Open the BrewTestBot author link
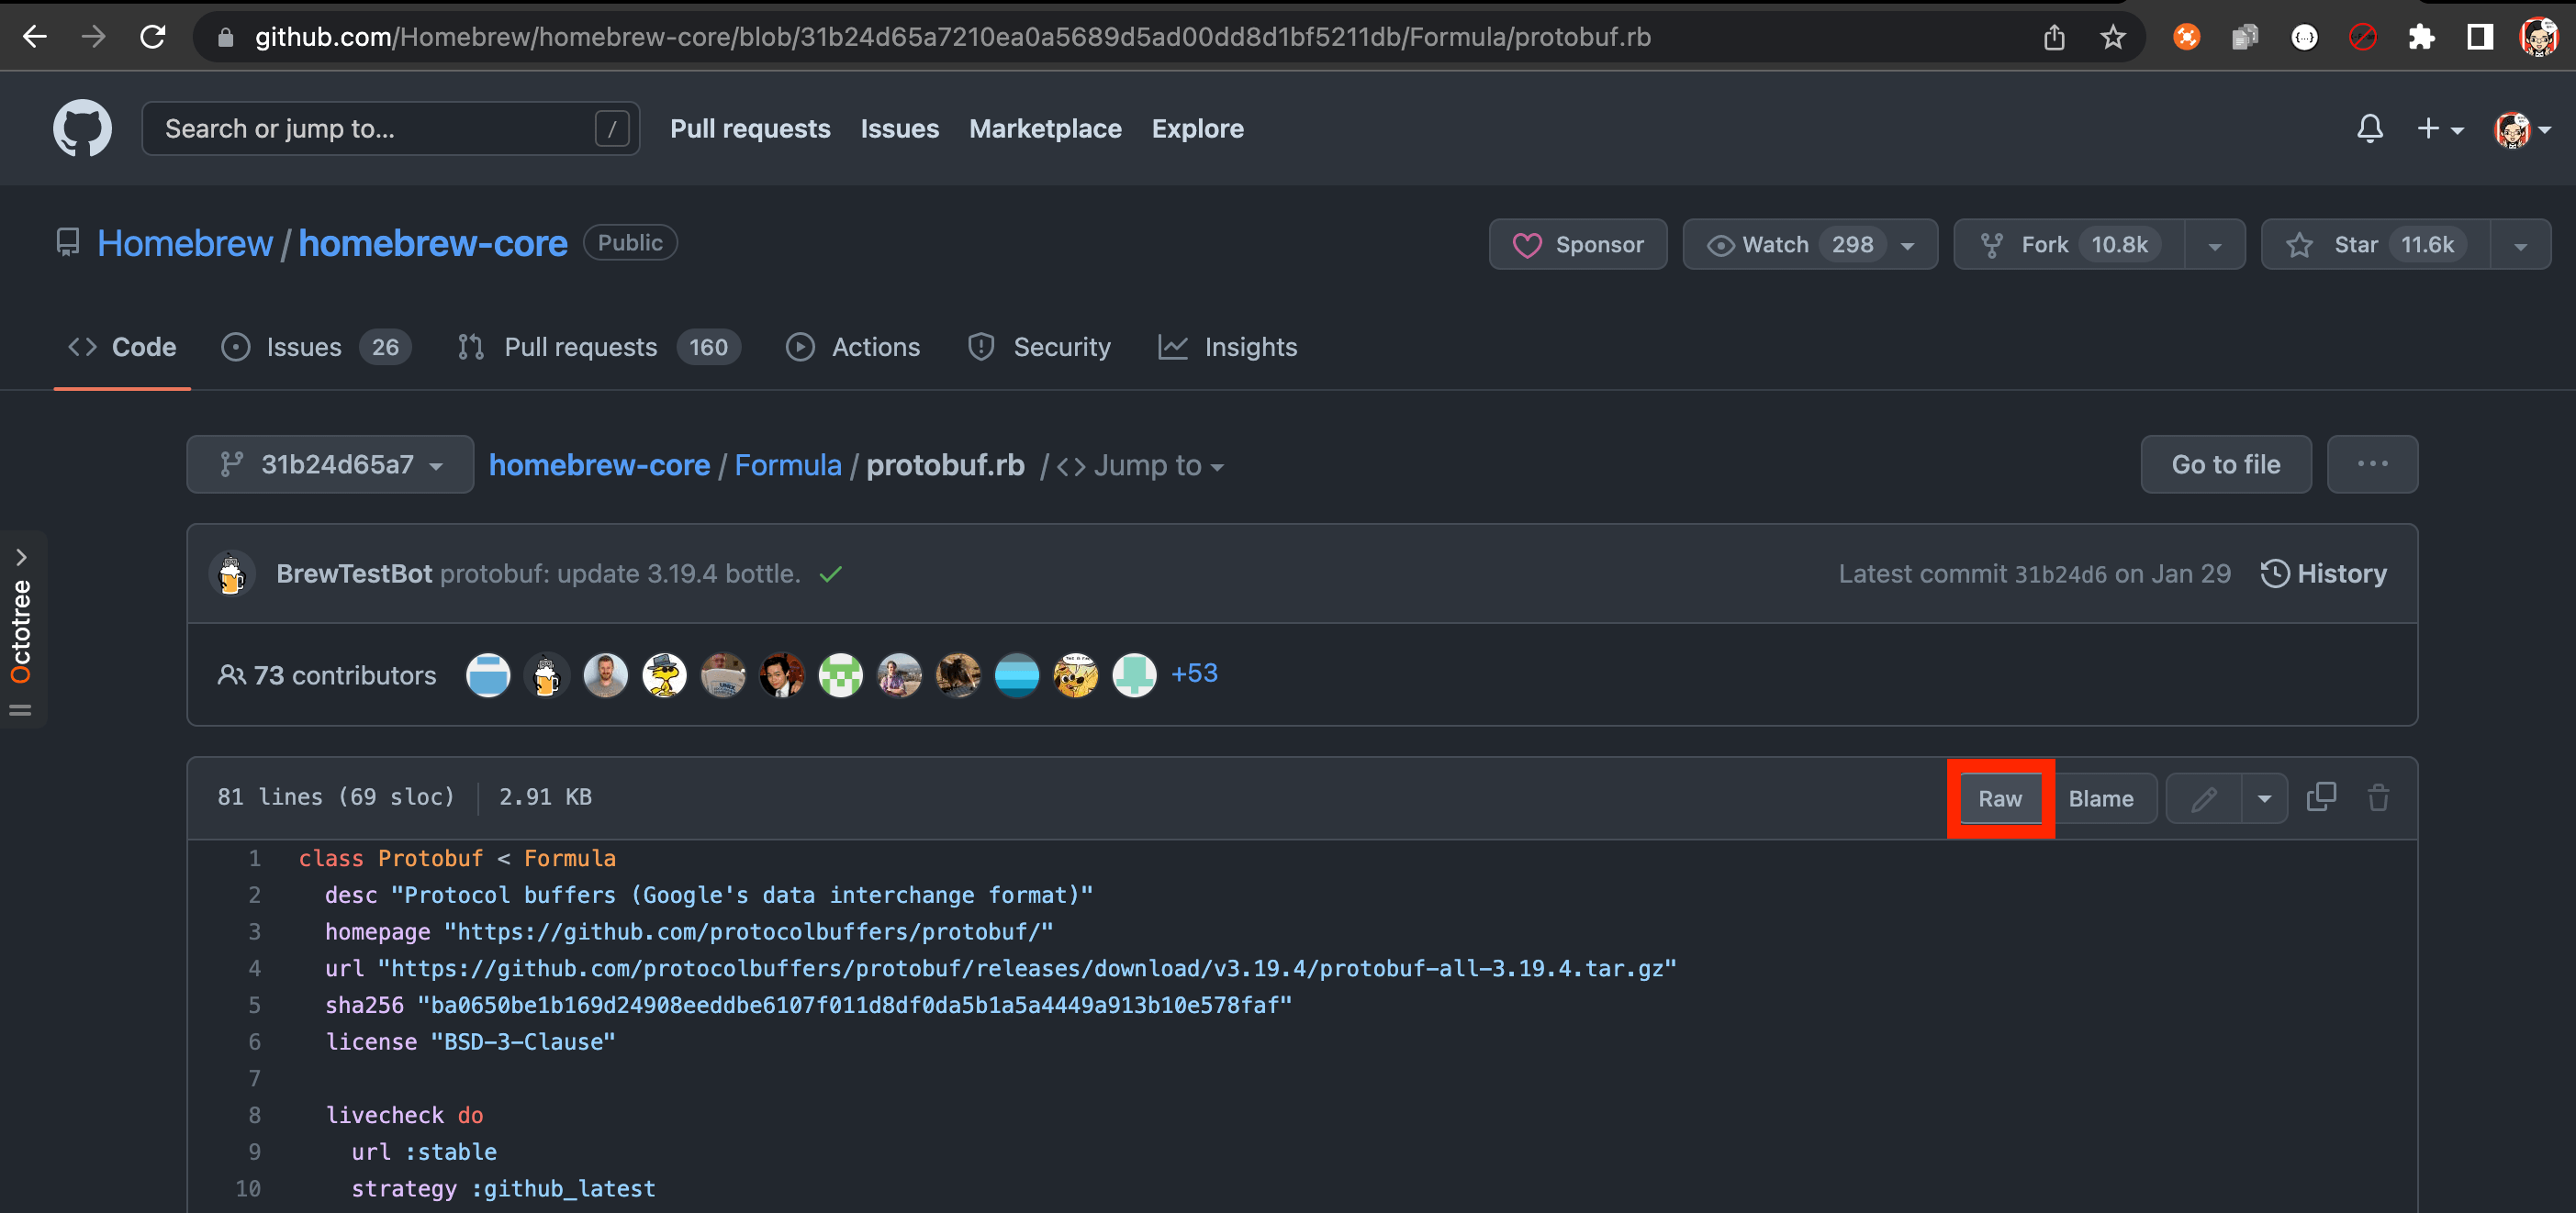2576x1213 pixels. point(354,573)
